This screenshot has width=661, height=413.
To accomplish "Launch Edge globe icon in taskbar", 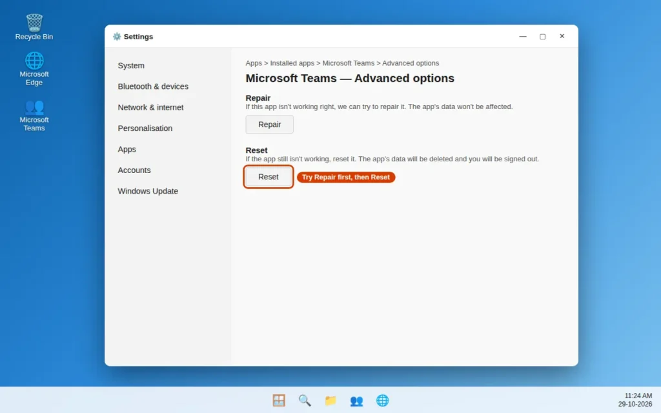I will pos(382,400).
